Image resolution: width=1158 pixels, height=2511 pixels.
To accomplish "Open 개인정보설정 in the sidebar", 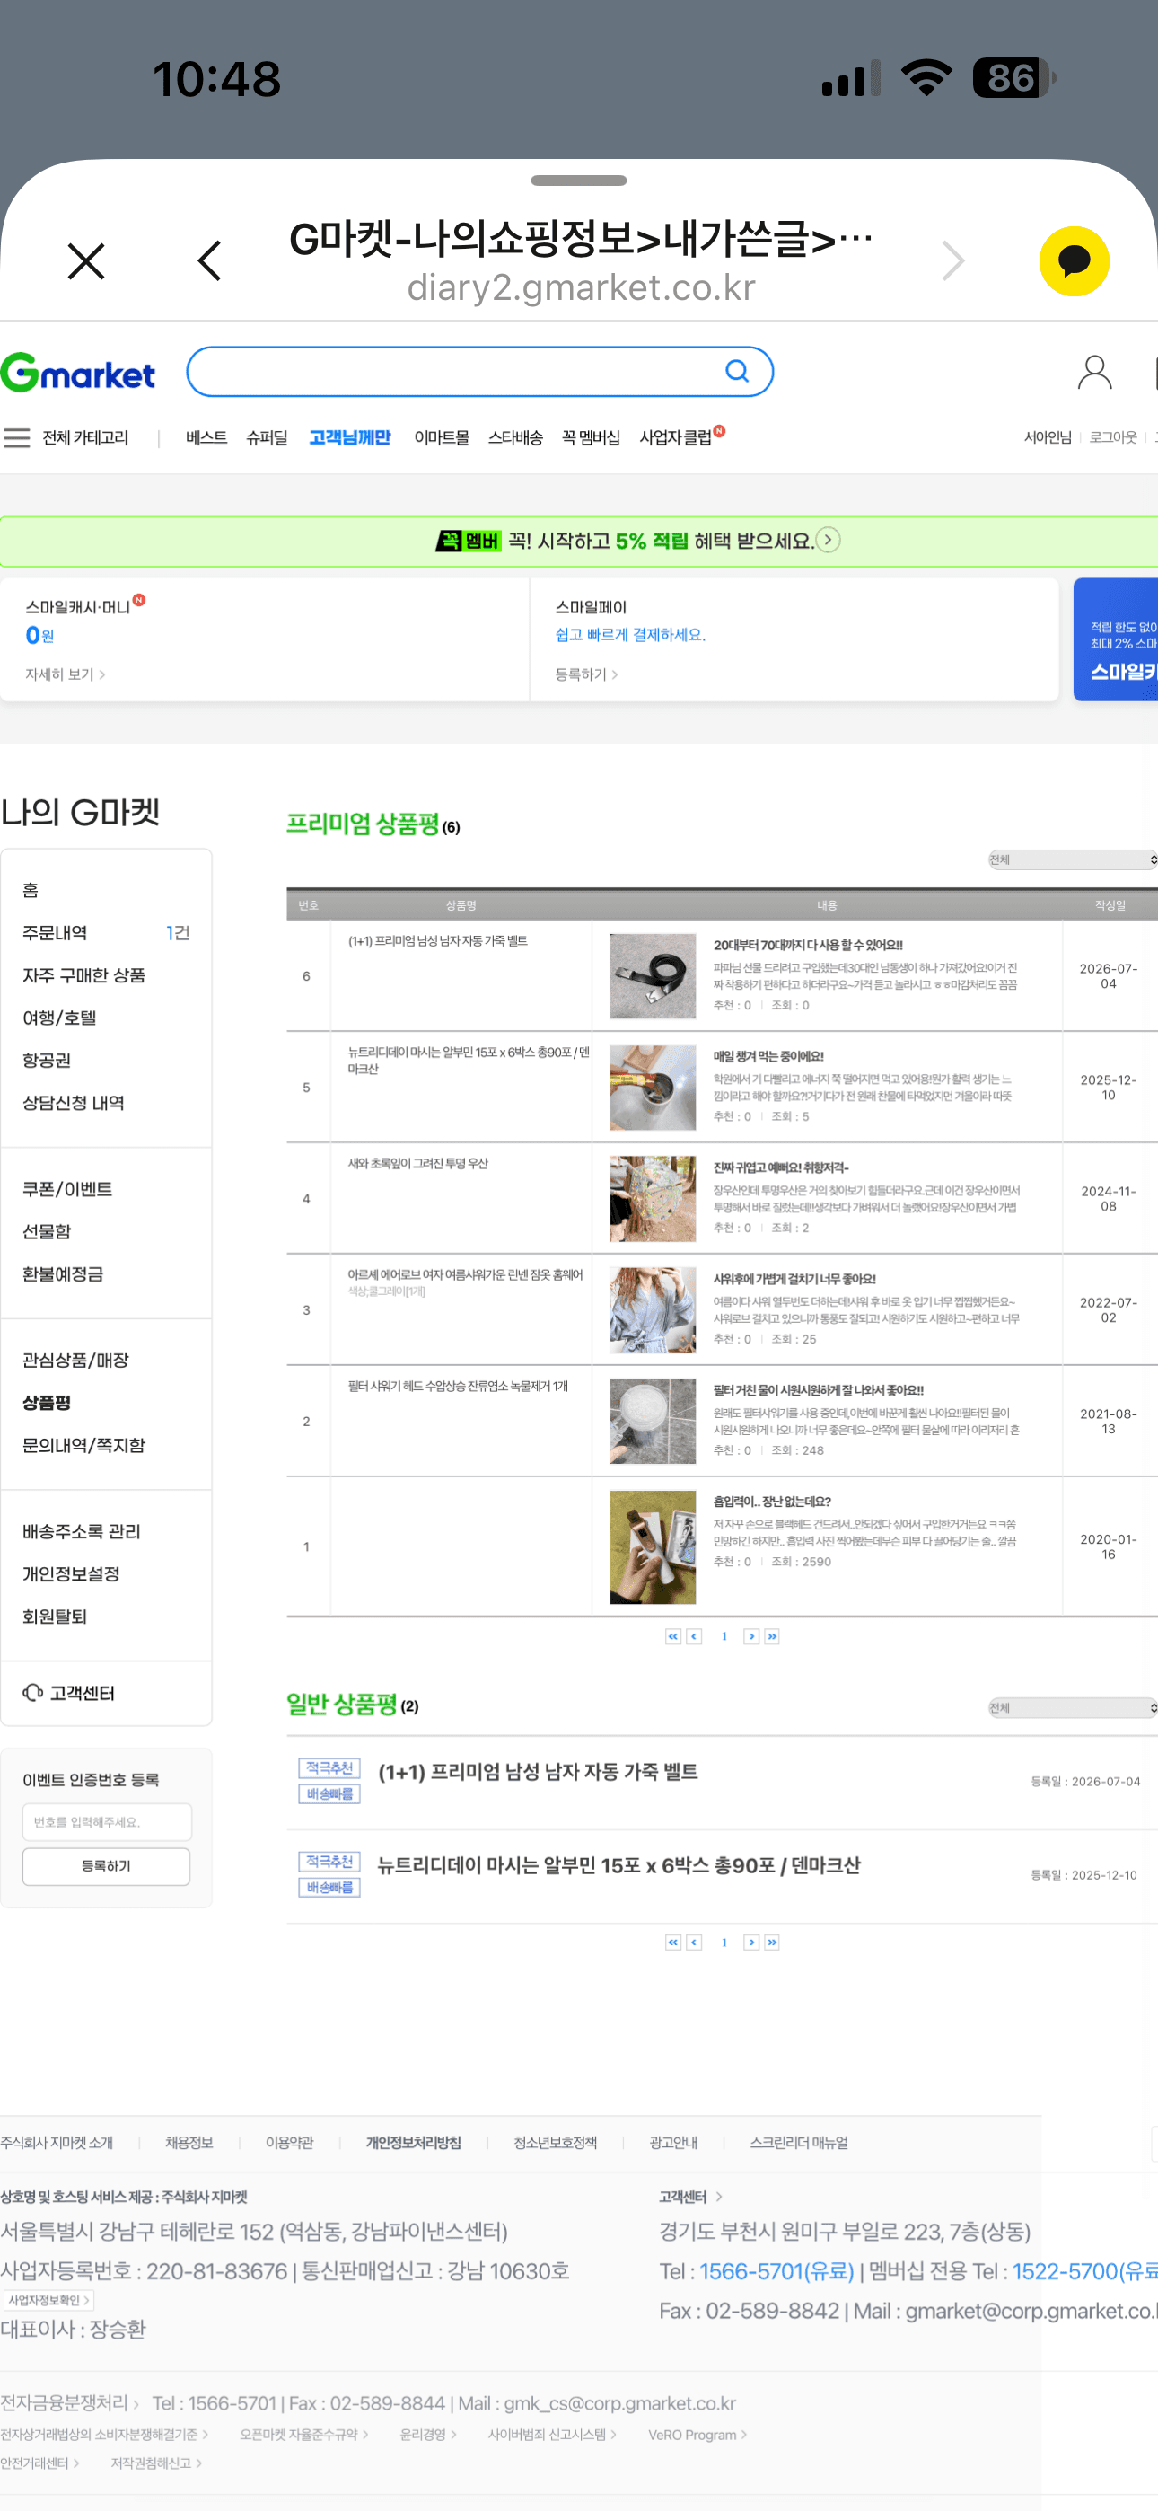I will [x=71, y=1573].
